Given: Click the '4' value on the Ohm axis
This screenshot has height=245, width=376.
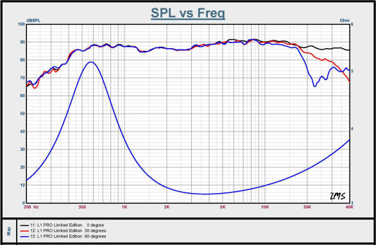Looking at the screenshot, I should point(352,129).
